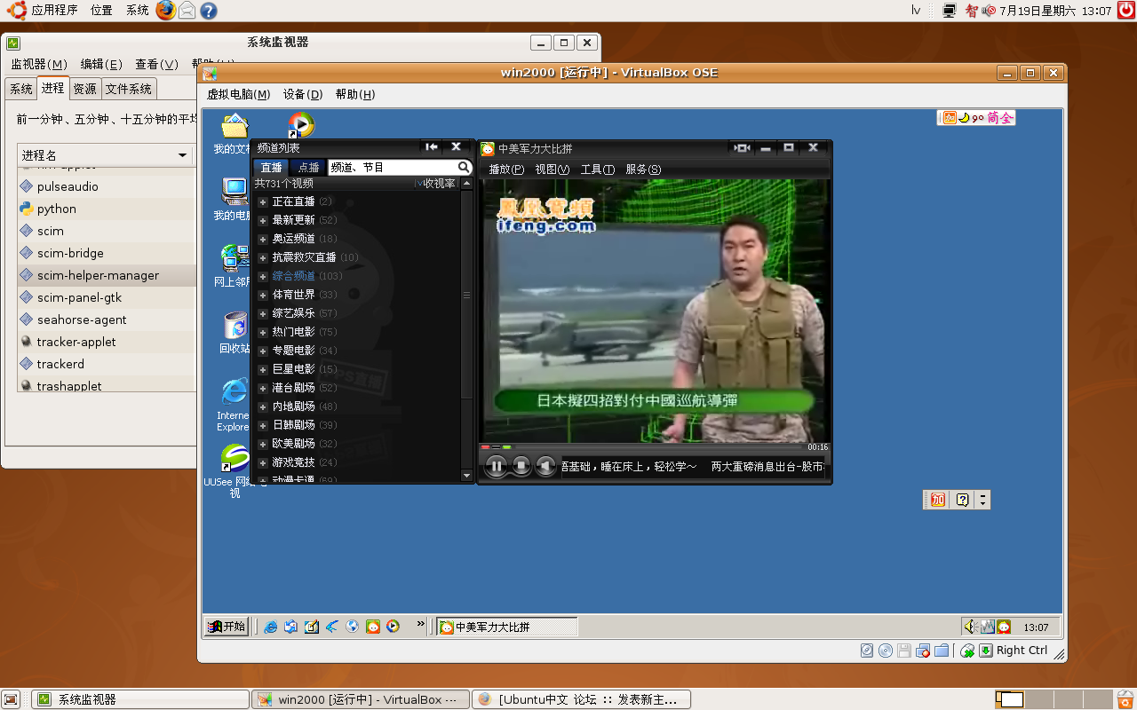The image size is (1137, 710).
Task: Switch to 点播 tab in channel list
Action: [308, 168]
